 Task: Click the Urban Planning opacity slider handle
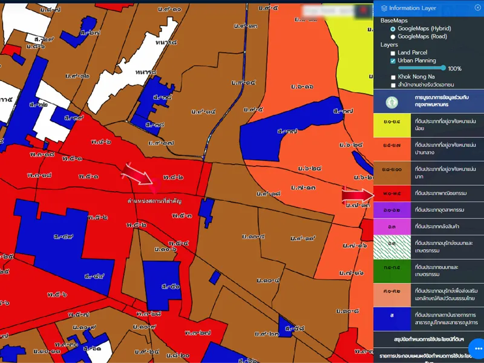click(444, 68)
